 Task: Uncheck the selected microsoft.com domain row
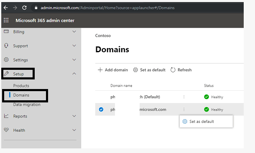tap(101, 110)
